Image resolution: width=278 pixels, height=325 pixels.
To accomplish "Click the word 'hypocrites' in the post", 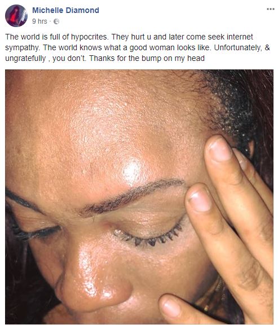I will (89, 37).
